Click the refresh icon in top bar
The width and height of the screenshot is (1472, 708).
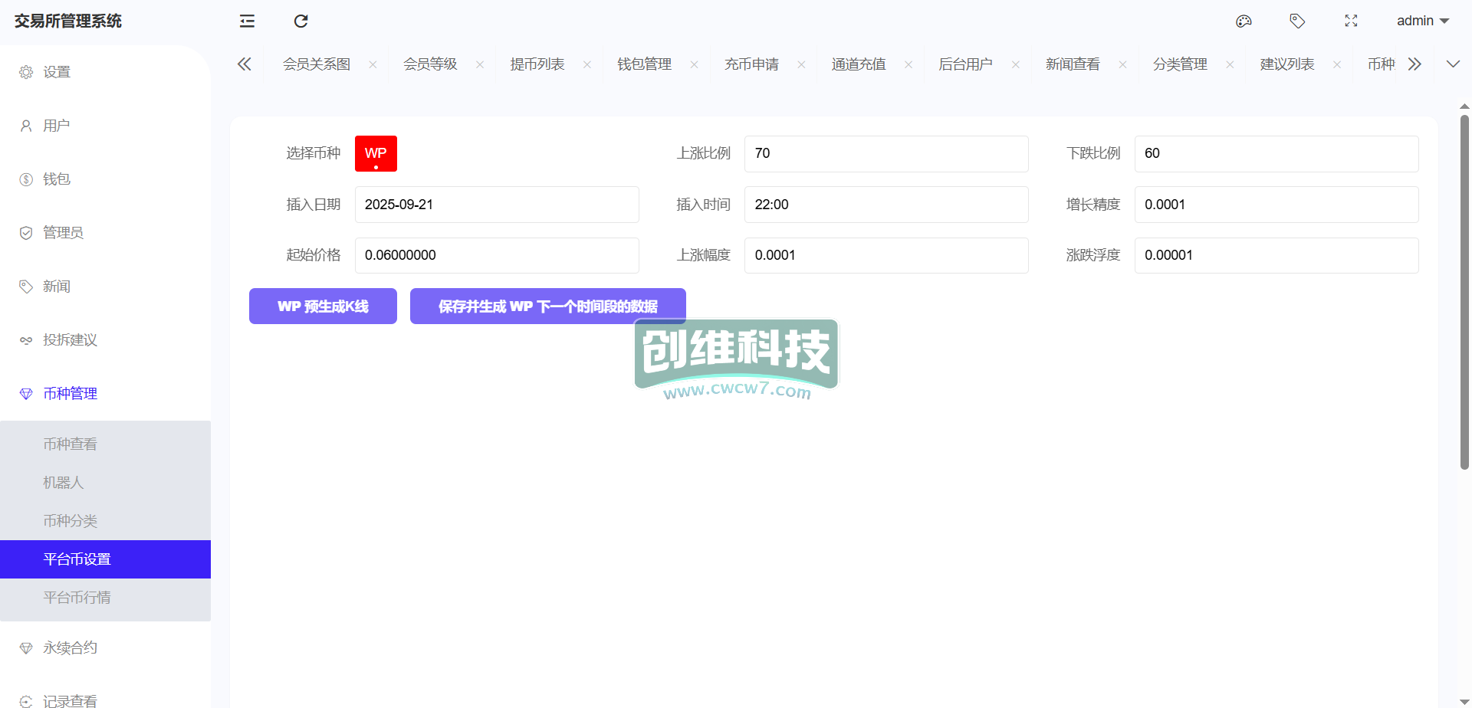[301, 21]
